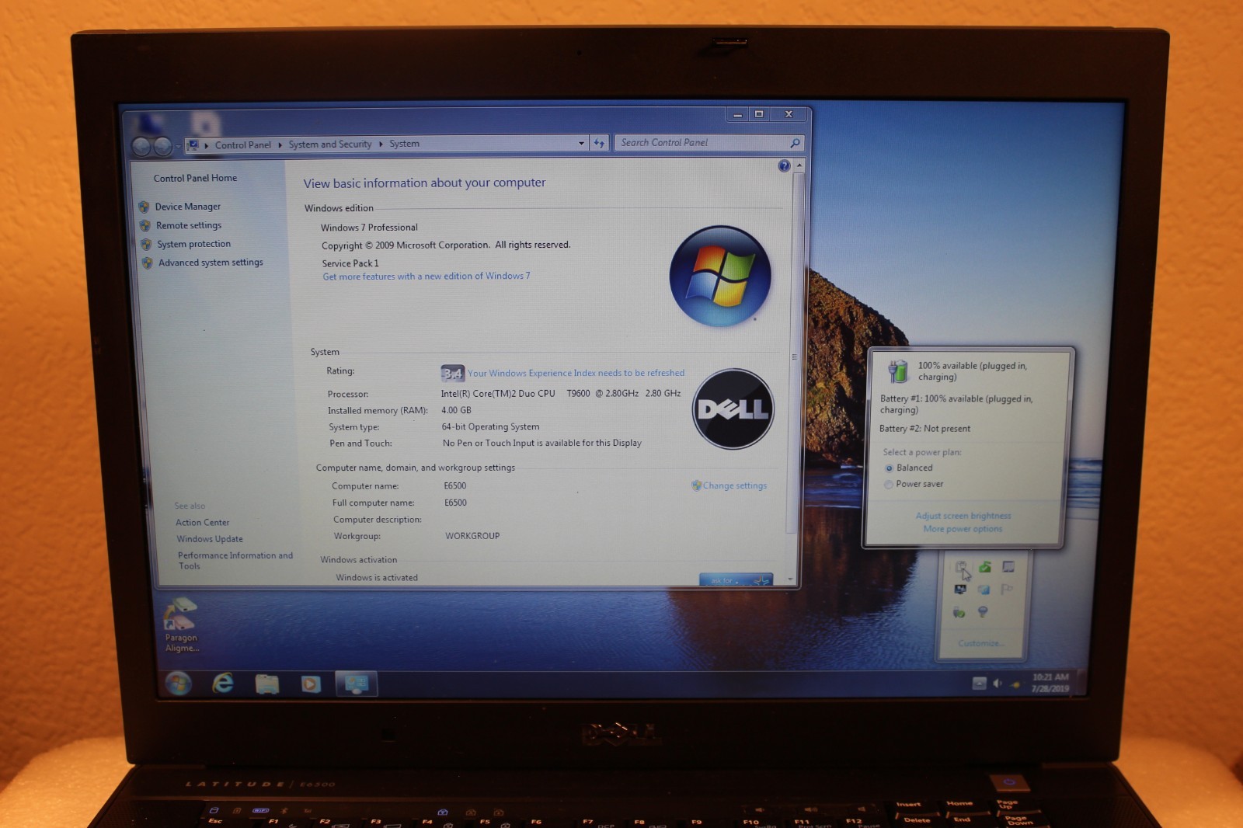Click the Show desktop button at taskbar end
The width and height of the screenshot is (1243, 828).
click(x=1081, y=684)
